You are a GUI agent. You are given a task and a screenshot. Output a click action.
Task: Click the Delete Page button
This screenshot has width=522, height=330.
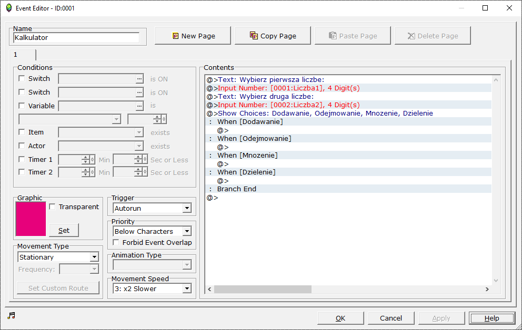click(433, 36)
